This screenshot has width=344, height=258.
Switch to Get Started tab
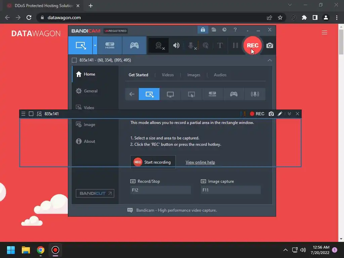(x=138, y=75)
